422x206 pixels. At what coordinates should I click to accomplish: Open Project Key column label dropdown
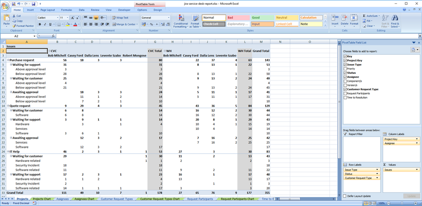417,139
